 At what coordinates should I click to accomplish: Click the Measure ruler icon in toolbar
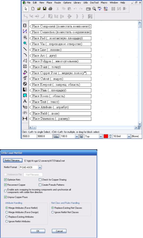coord(88,9)
